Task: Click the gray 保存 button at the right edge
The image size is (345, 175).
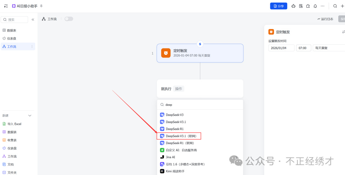Action: [342, 19]
